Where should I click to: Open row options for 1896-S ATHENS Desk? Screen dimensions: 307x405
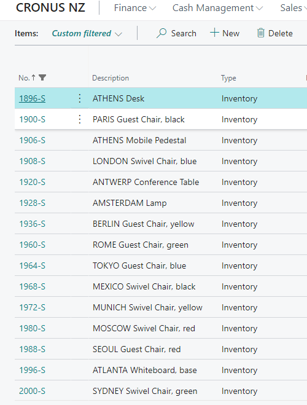coord(80,98)
